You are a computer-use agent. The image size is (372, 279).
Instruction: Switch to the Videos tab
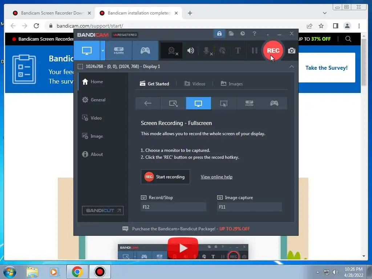(x=195, y=84)
